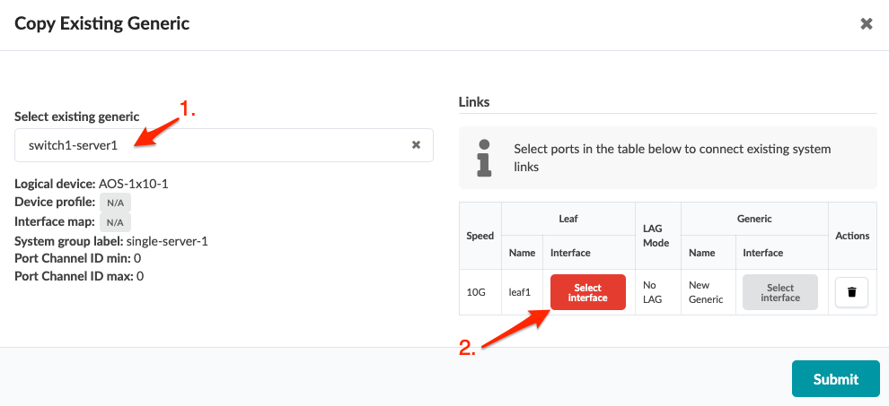
Task: Click the LAG Mode column header
Action: point(657,236)
